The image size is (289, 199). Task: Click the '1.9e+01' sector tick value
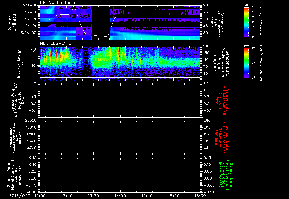coord(29,19)
